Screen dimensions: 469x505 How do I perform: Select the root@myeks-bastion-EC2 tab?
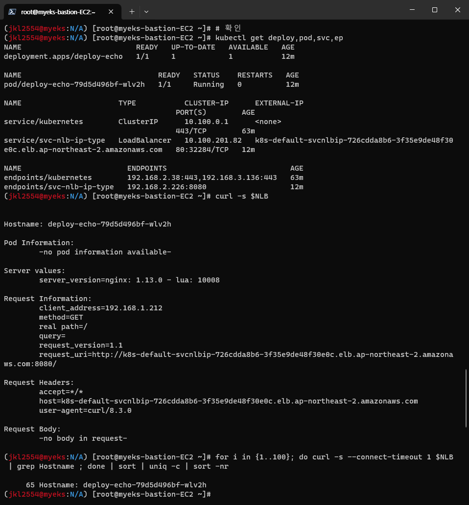tap(62, 12)
